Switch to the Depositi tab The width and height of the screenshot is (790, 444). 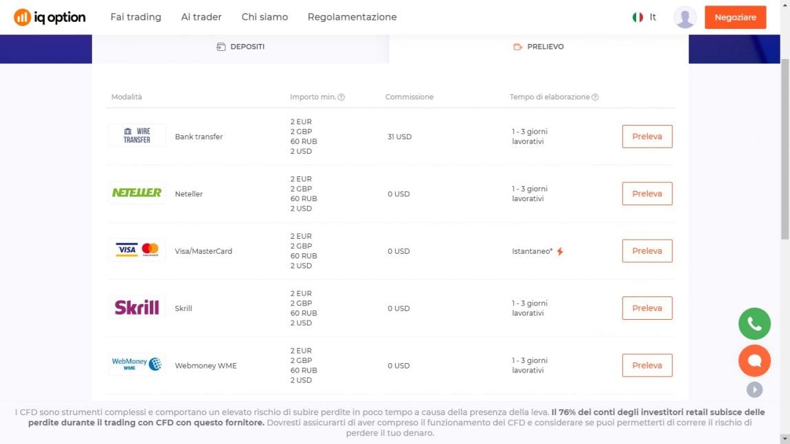coord(240,47)
